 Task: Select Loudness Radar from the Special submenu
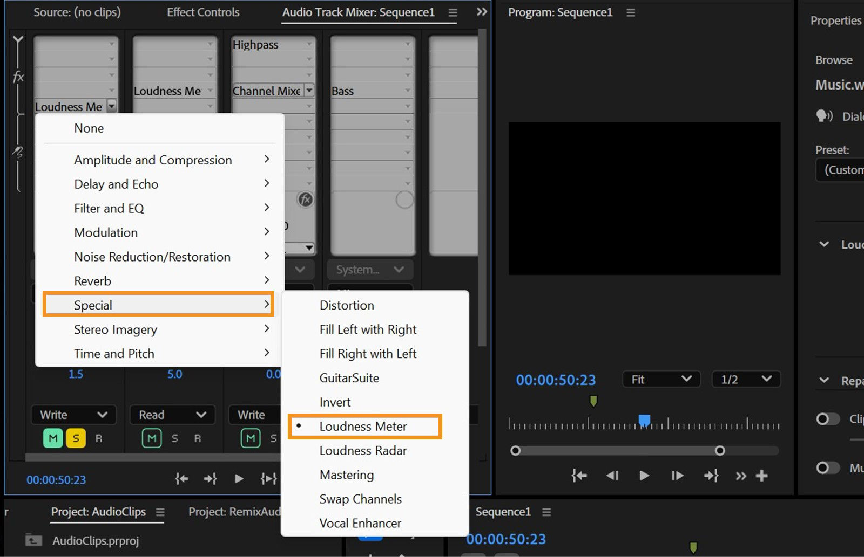pos(362,450)
